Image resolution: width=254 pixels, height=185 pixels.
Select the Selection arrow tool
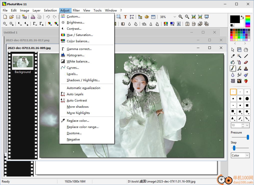click(233, 50)
